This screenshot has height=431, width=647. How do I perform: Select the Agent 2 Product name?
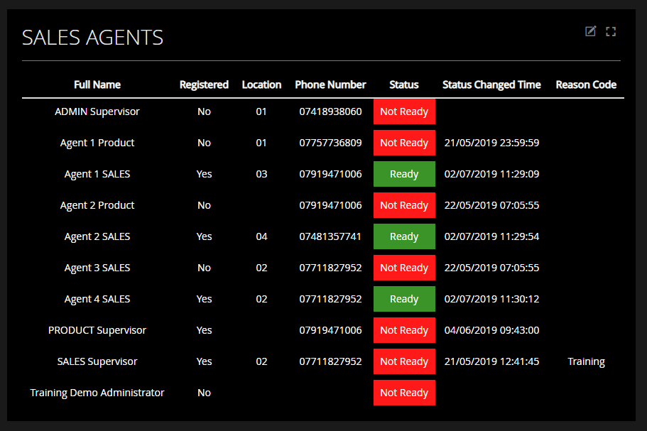97,205
